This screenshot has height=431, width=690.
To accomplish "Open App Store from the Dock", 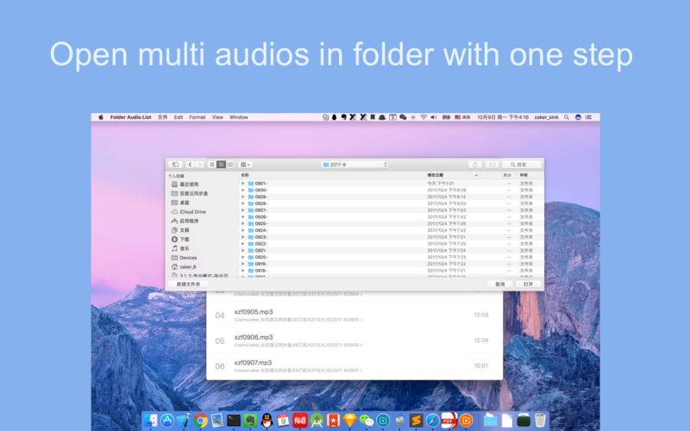I will [x=167, y=421].
